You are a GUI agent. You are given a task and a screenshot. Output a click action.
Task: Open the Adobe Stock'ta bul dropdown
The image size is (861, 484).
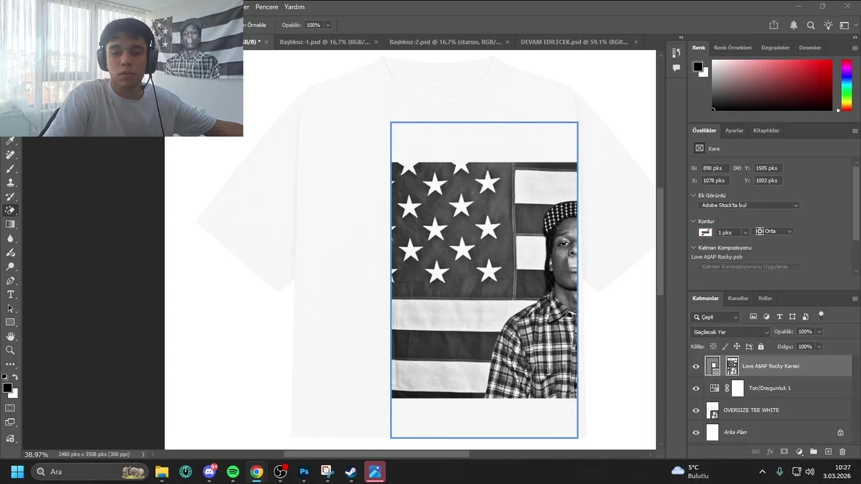coord(749,206)
